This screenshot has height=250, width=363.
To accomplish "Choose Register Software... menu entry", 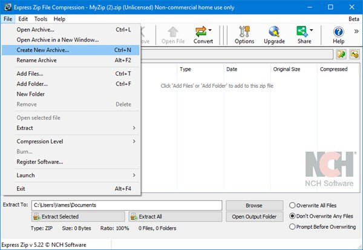I will click(x=71, y=162).
